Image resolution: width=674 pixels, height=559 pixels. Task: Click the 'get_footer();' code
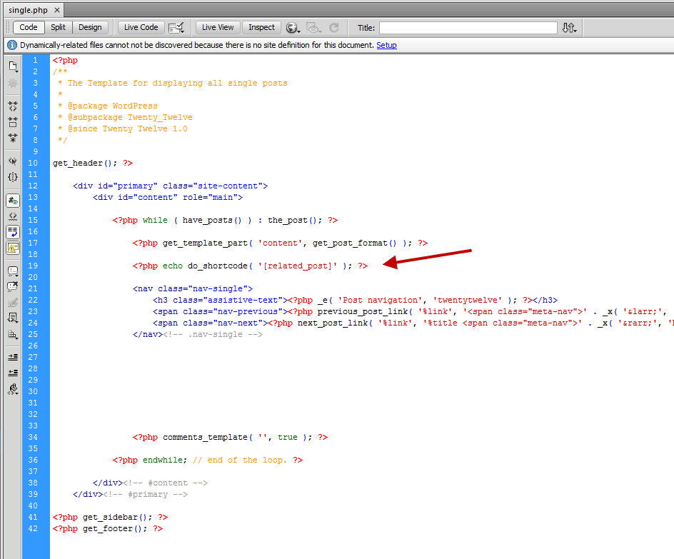115,528
